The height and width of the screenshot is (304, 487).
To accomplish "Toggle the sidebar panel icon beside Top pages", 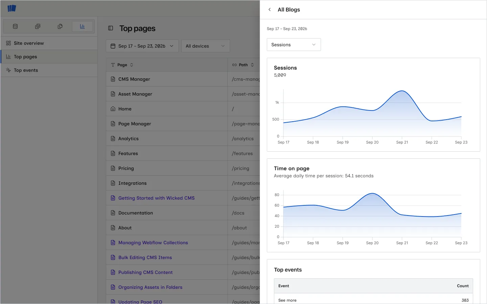I will pyautogui.click(x=111, y=28).
